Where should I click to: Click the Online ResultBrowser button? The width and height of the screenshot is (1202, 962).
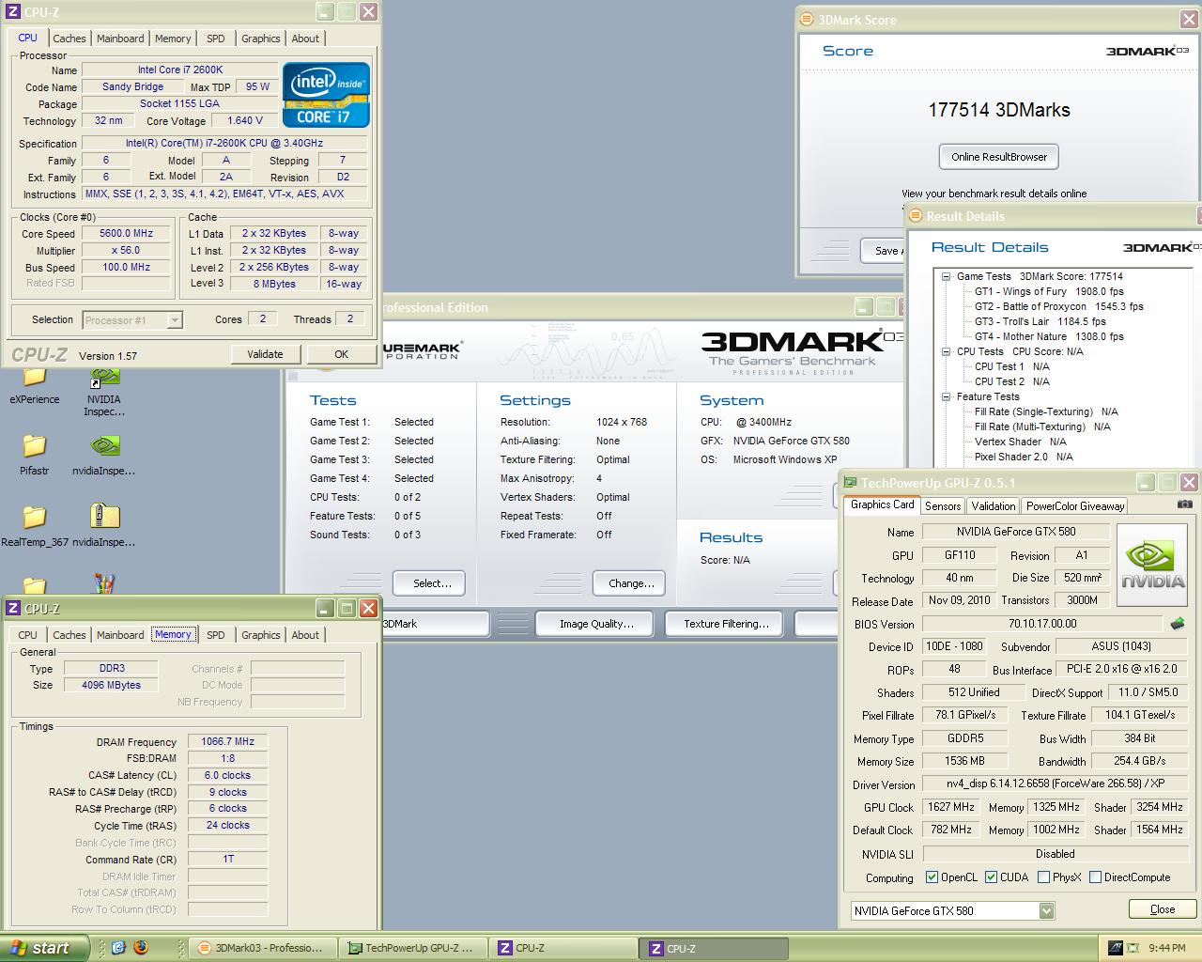point(998,157)
